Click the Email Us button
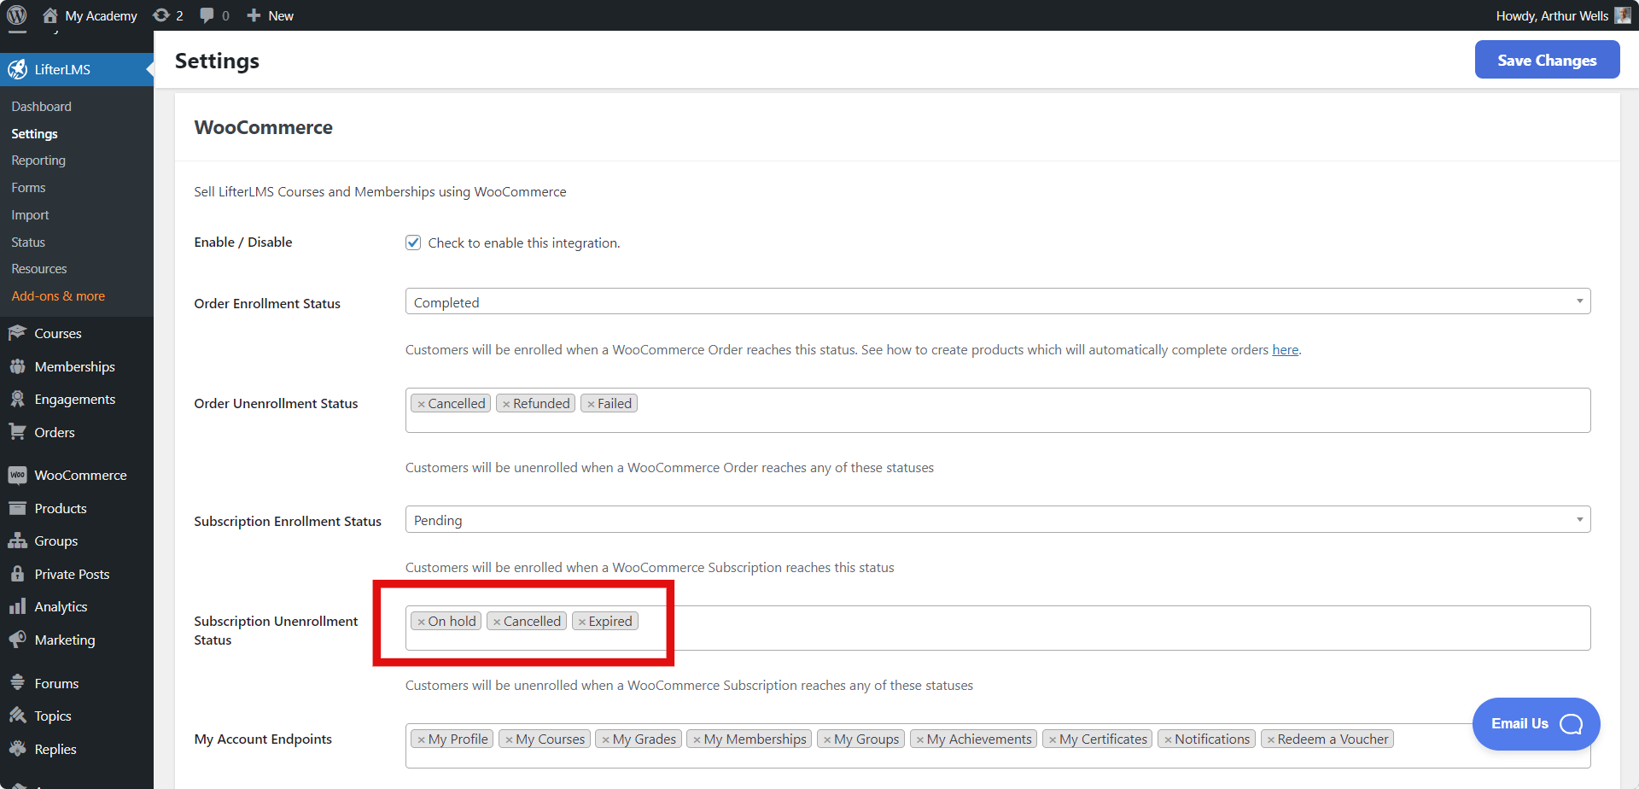The height and width of the screenshot is (789, 1639). [x=1536, y=724]
